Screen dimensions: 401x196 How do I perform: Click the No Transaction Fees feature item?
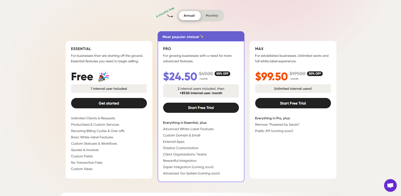tap(86, 162)
